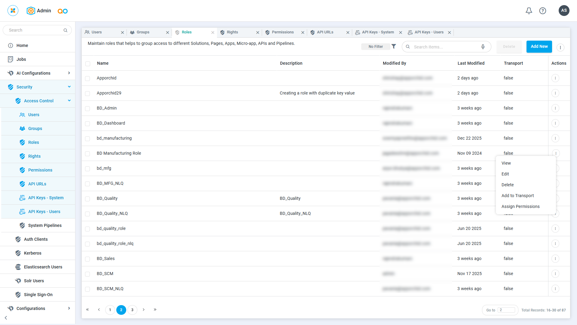The height and width of the screenshot is (325, 577).
Task: Open the app launcher grid icon
Action: [13, 11]
